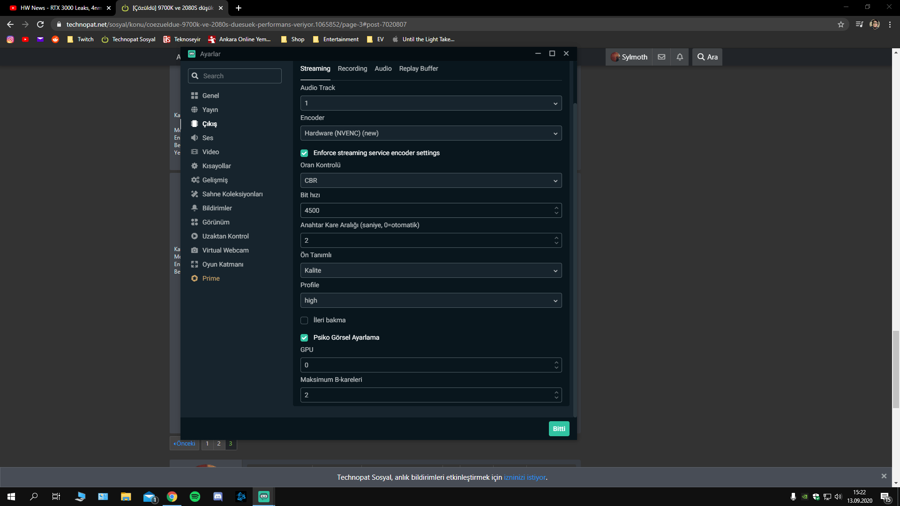The height and width of the screenshot is (506, 900).
Task: Enable the İleri bakma checkbox
Action: (x=304, y=320)
